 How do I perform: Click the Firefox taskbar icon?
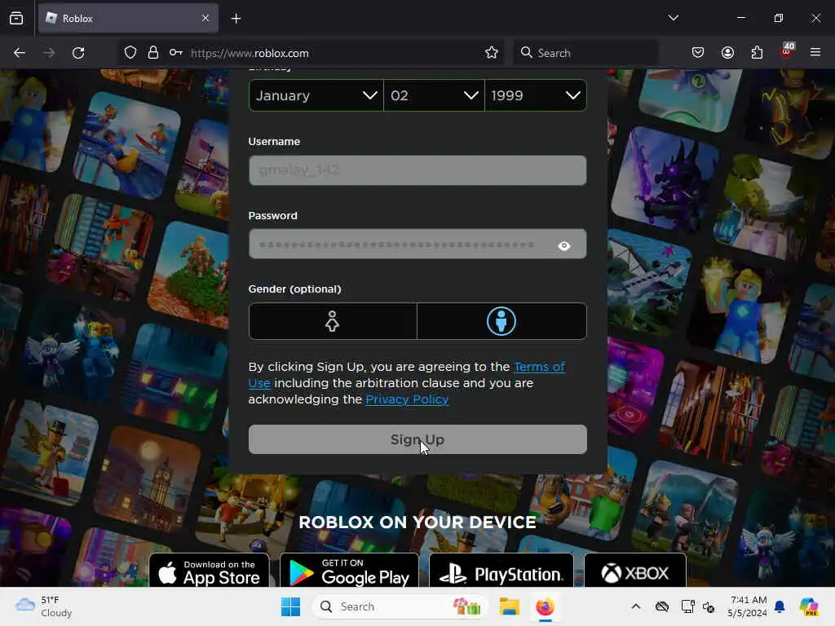coord(545,606)
